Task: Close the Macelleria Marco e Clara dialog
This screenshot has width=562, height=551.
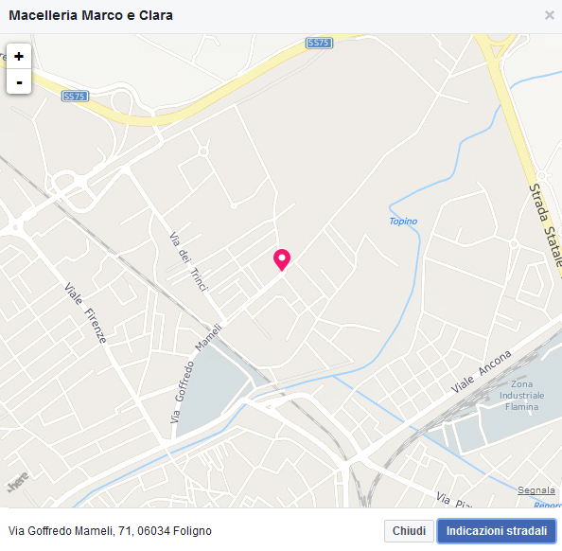Action: point(550,15)
